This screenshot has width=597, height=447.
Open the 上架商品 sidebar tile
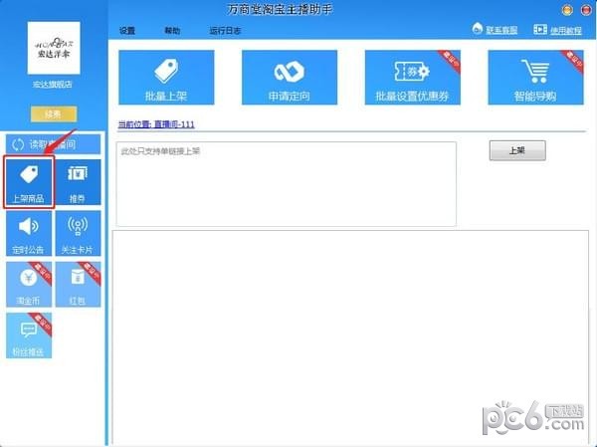(x=29, y=182)
